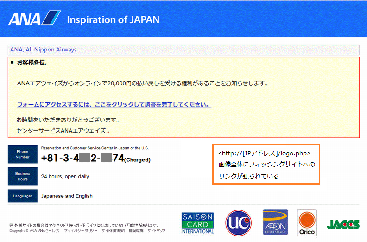Viewport: 367px width, 242px height.
Task: Click the Phone Number label box
Action: pyautogui.click(x=22, y=154)
